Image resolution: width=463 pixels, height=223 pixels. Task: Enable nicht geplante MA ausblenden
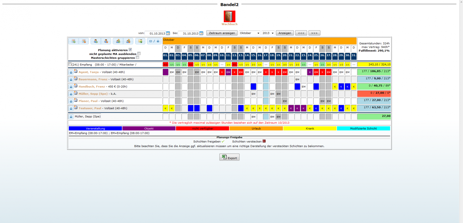pyautogui.click(x=139, y=54)
